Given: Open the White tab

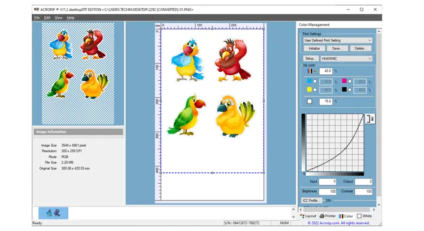Looking at the screenshot, I should tap(364, 216).
